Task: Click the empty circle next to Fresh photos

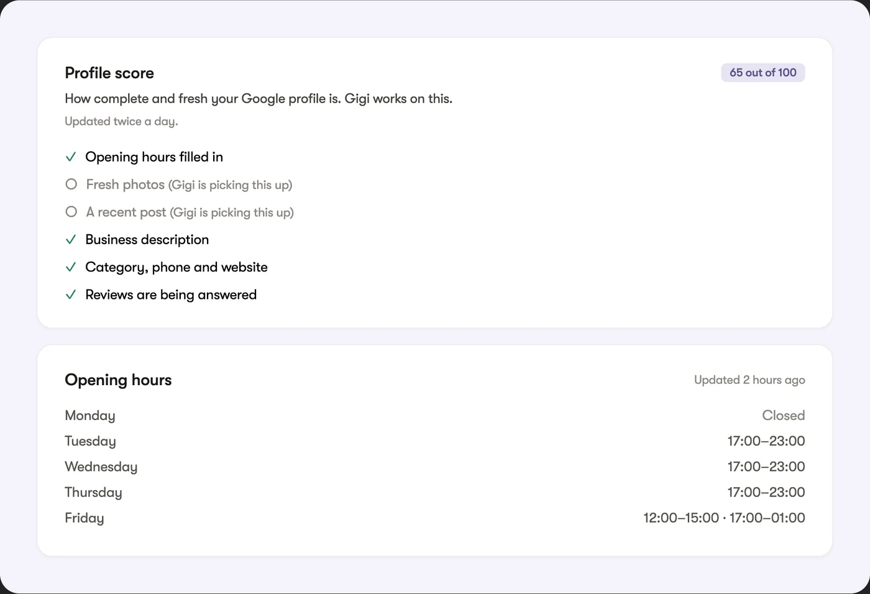Action: point(71,185)
